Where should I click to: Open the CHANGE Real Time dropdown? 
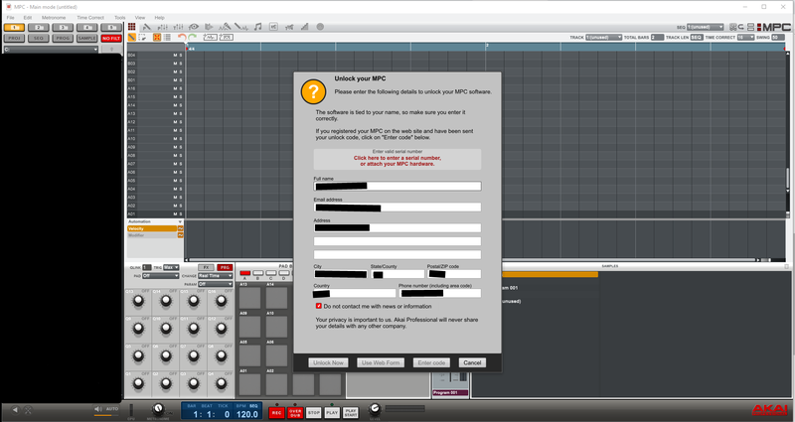[215, 276]
